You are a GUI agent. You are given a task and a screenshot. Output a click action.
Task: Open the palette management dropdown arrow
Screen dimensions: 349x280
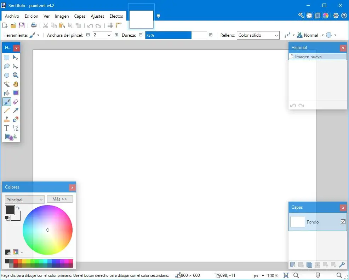22,252
